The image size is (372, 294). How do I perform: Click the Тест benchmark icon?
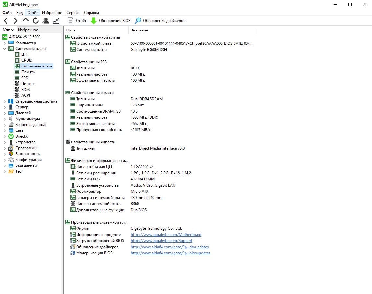[11, 171]
